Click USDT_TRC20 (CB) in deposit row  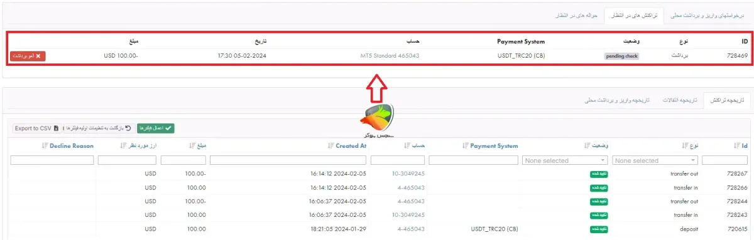(494, 229)
